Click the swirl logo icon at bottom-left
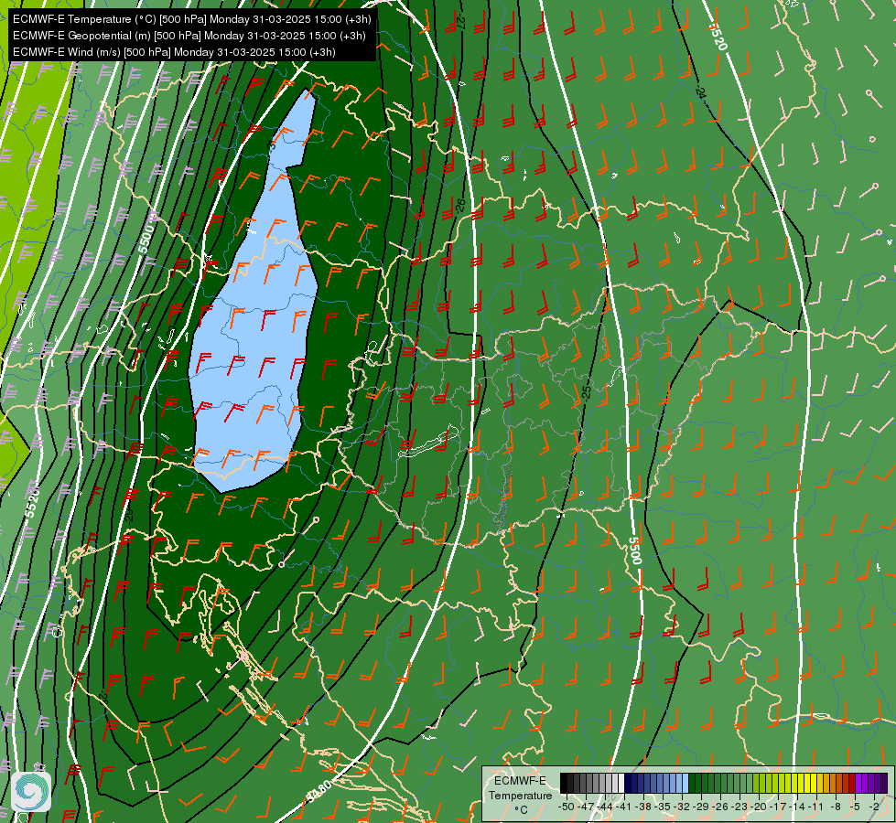The height and width of the screenshot is (823, 896). (x=31, y=792)
